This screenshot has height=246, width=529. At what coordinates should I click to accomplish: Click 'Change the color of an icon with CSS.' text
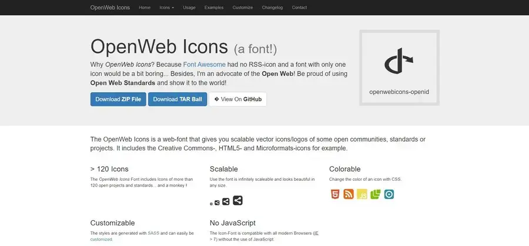pyautogui.click(x=366, y=179)
